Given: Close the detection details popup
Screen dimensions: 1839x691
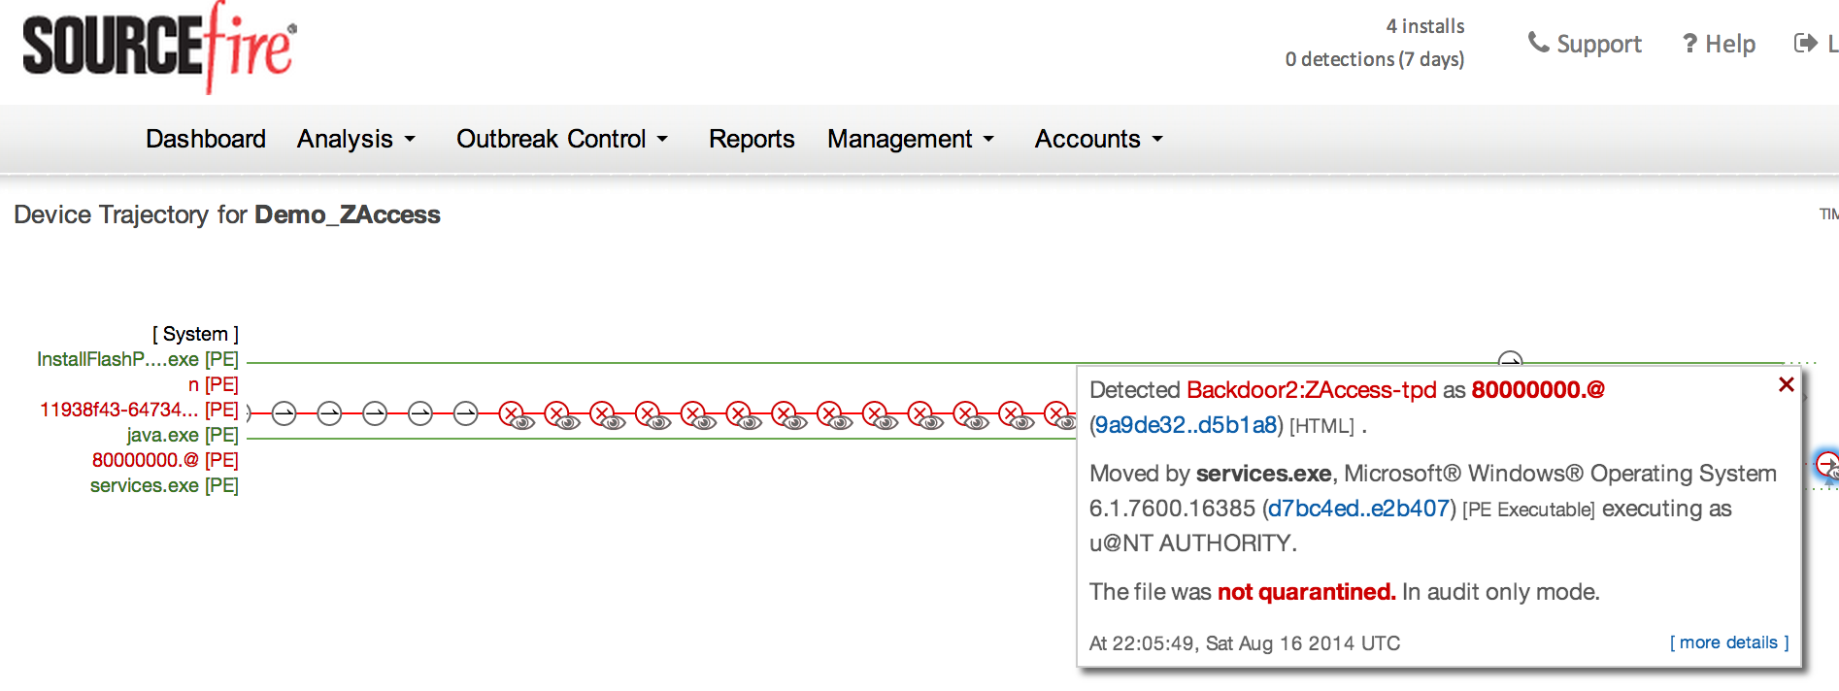Looking at the screenshot, I should pyautogui.click(x=1786, y=384).
